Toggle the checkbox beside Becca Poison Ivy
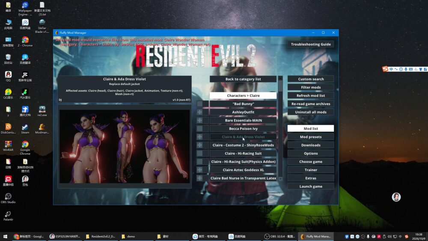 tap(200, 128)
